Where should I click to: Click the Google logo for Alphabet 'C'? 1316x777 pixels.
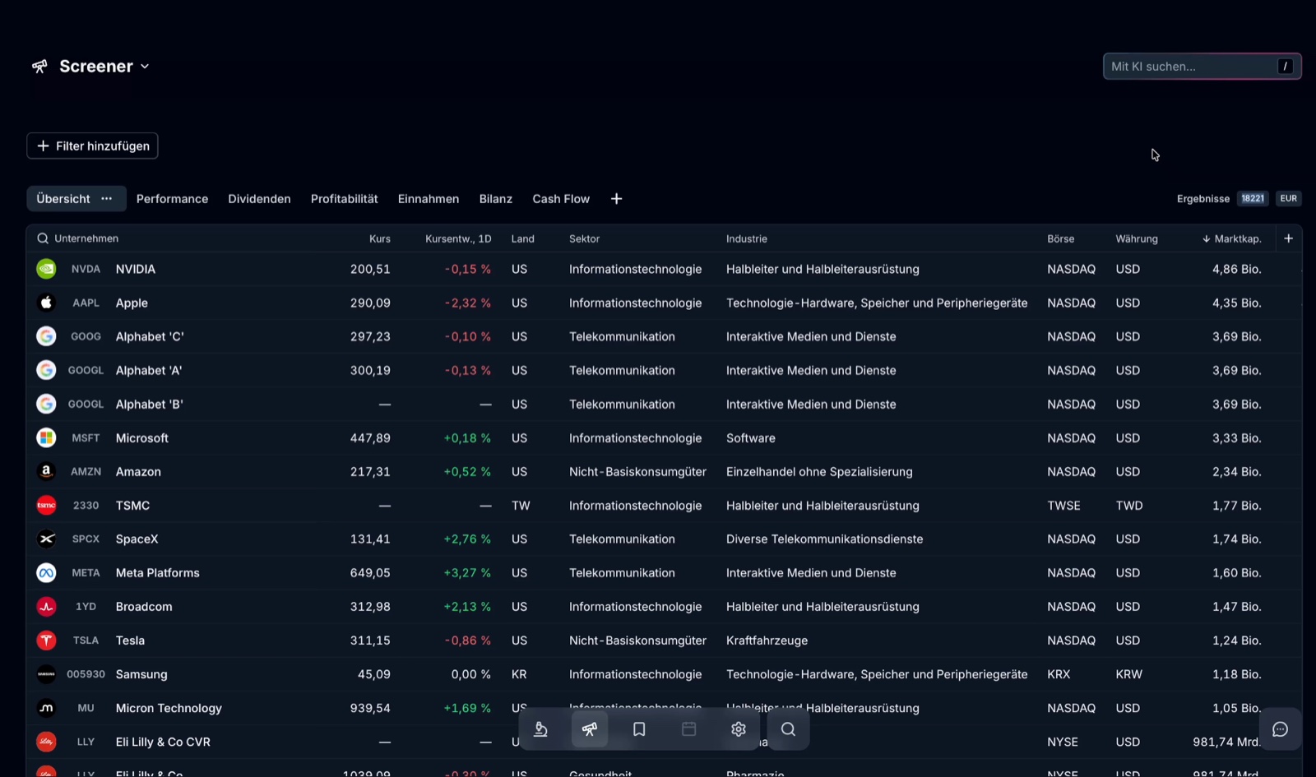(x=47, y=336)
